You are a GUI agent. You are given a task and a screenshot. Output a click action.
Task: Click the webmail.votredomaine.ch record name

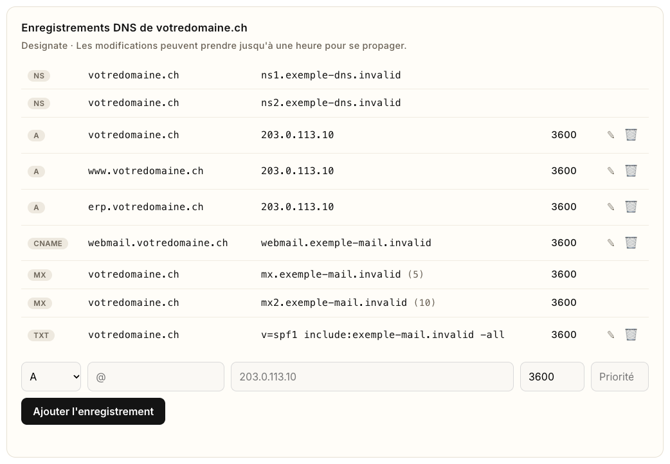158,243
